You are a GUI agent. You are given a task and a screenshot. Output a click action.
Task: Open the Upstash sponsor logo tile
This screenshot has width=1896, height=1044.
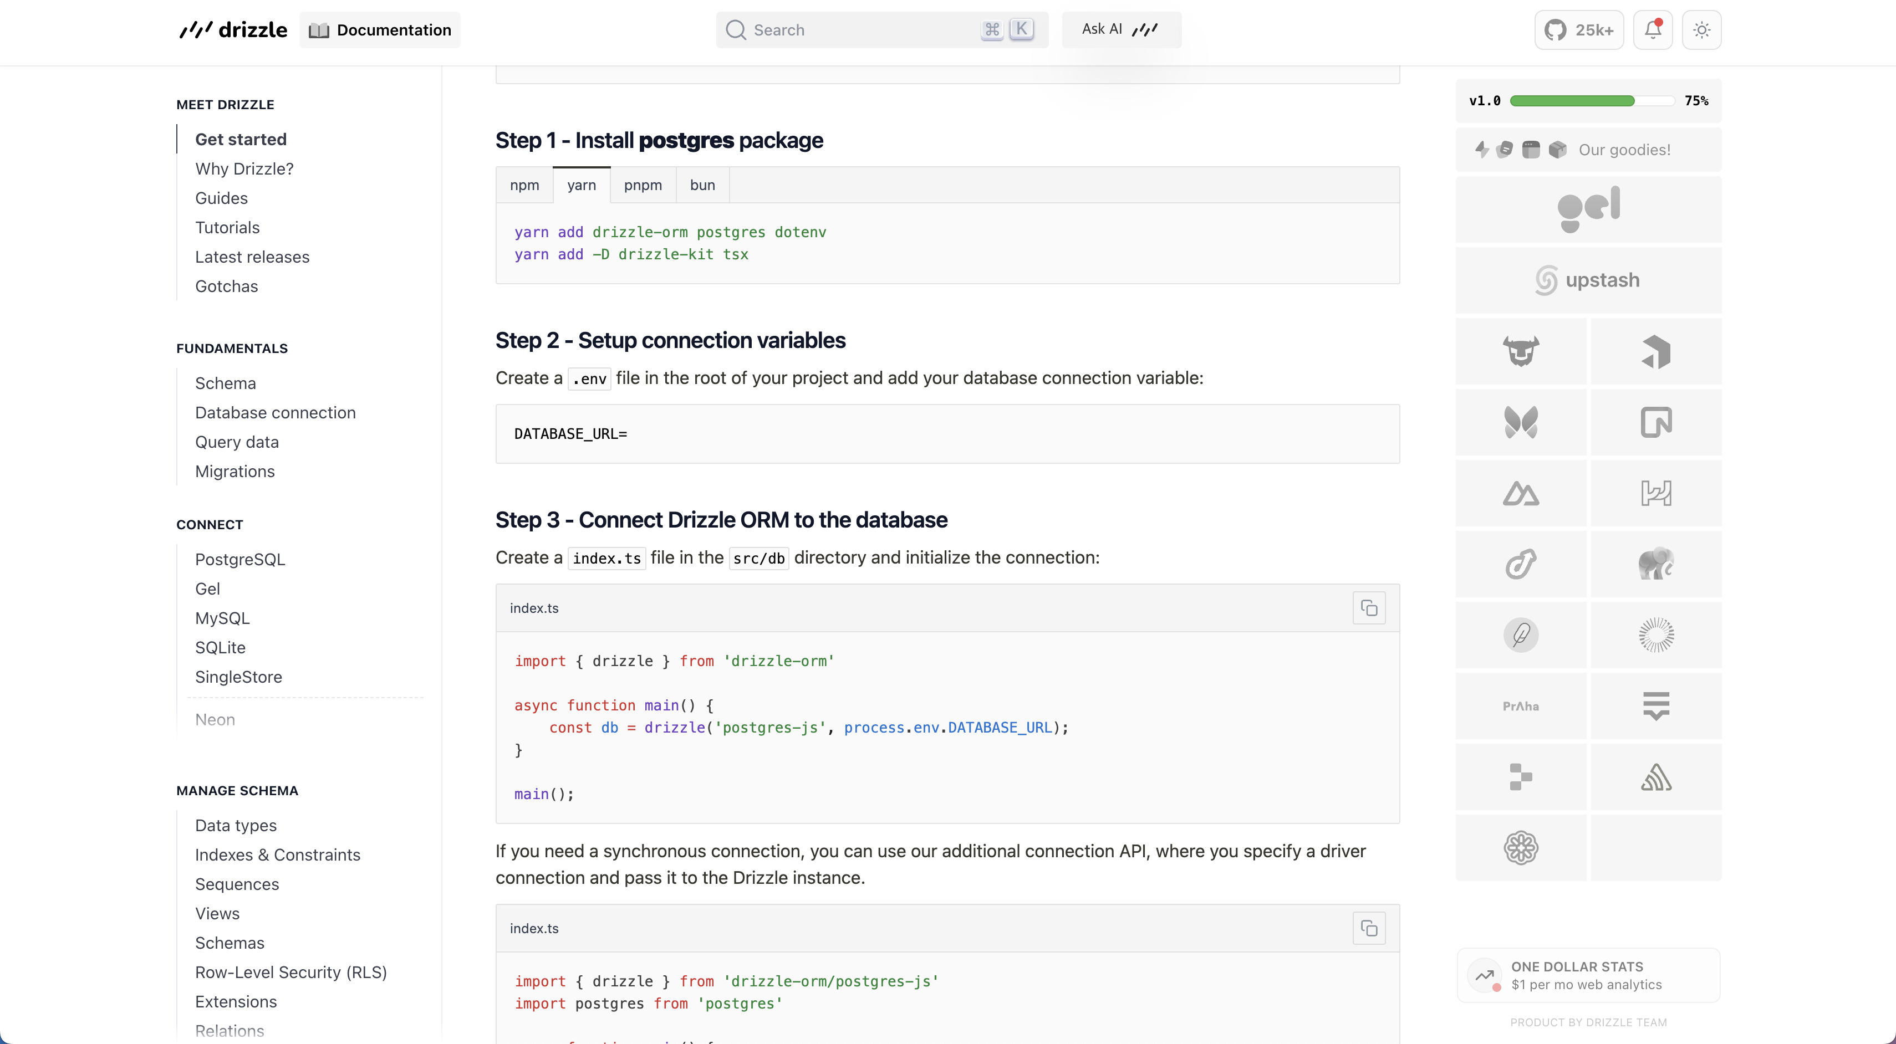tap(1588, 280)
